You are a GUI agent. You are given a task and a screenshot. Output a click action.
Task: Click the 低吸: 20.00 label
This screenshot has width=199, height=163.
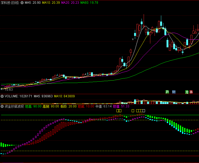pos(68,106)
